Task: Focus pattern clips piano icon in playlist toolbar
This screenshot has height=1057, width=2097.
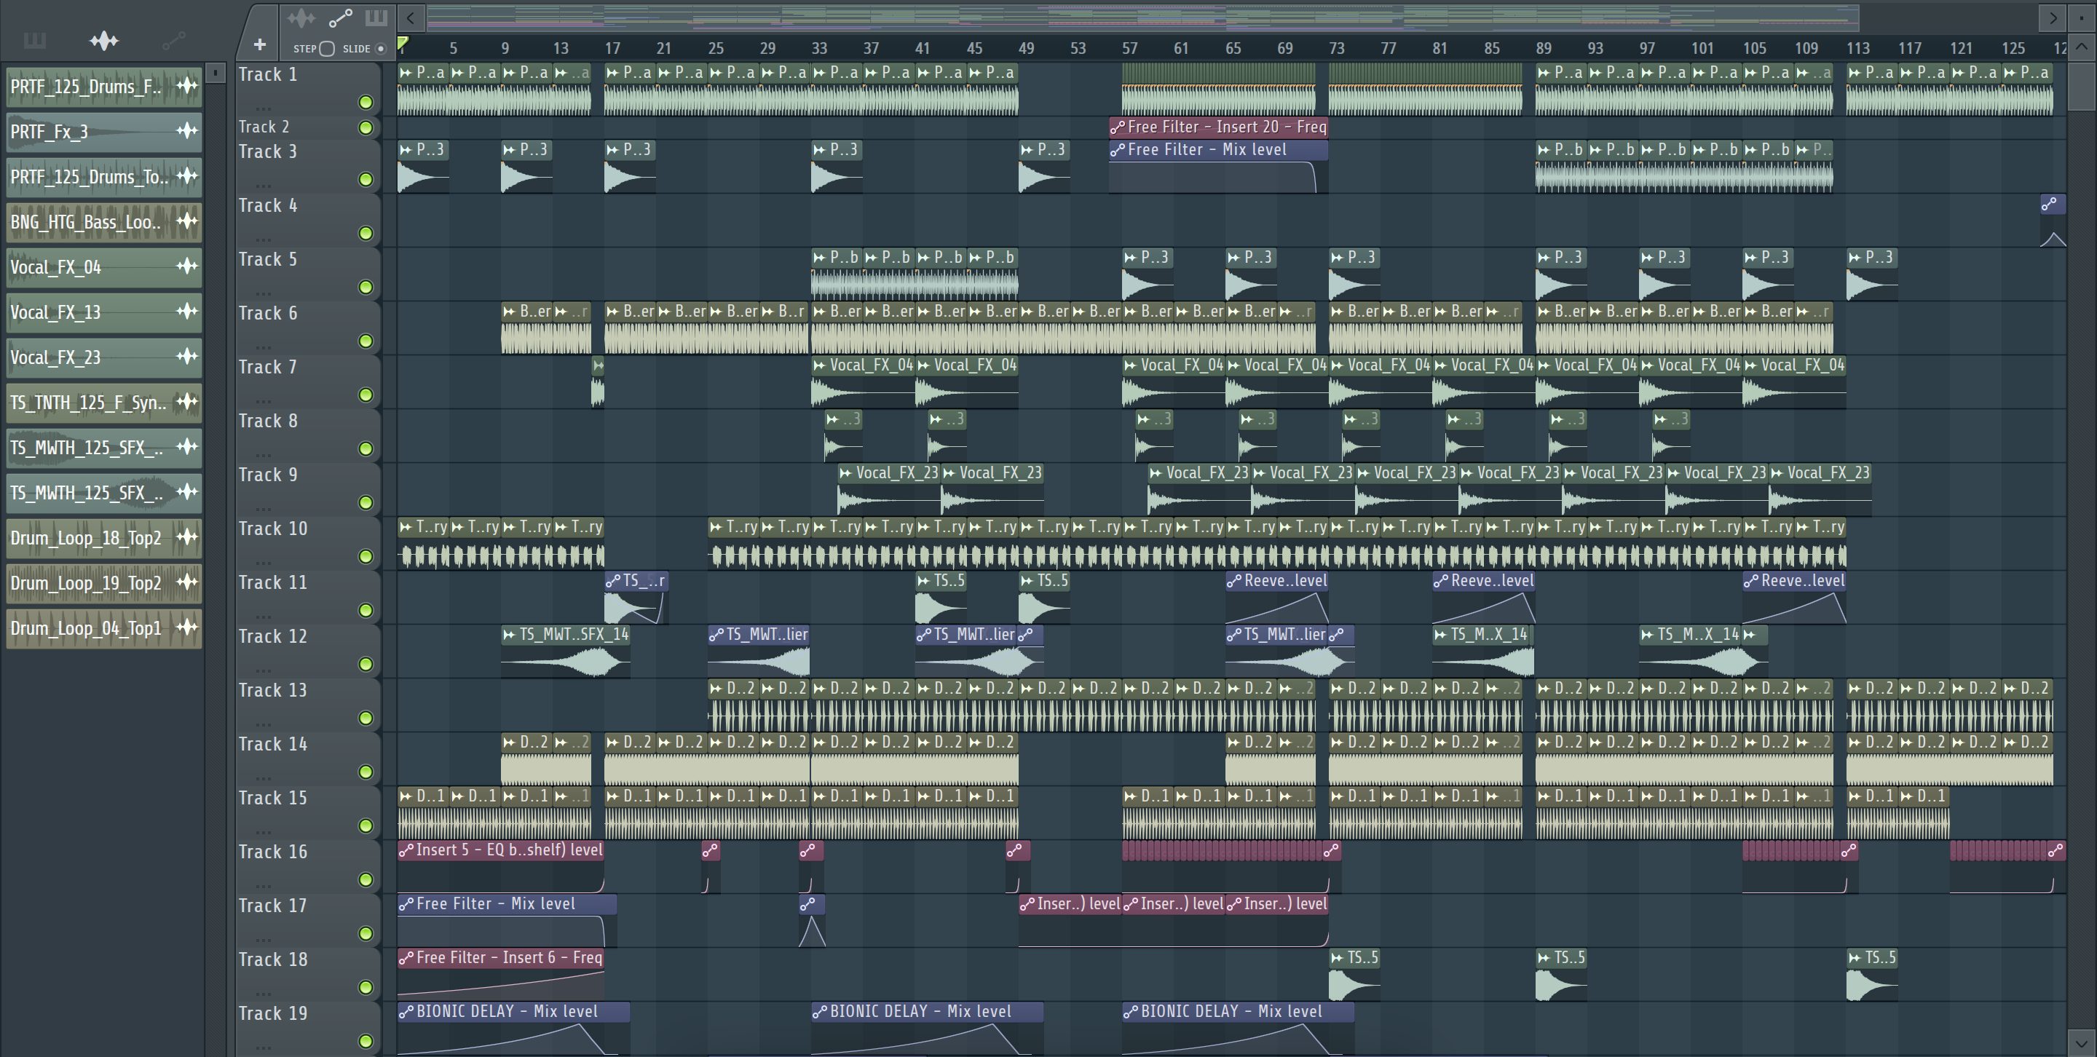Action: (376, 17)
